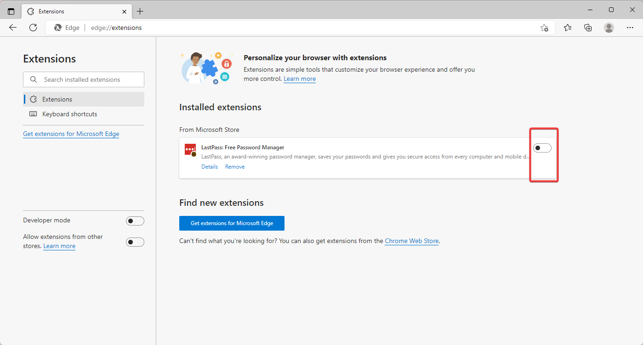Viewport: 643px width, 345px height.
Task: Click Remove link for LastPass
Action: pos(235,167)
